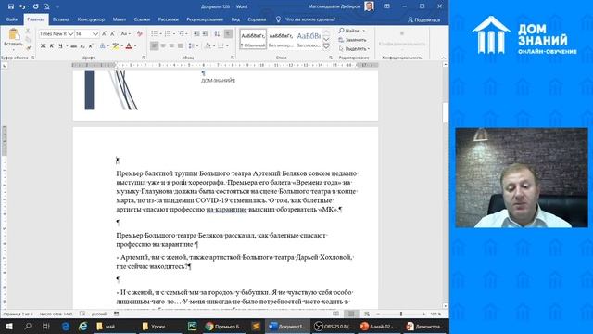Apply the Обычный style
Viewport: 593px width, 334px height.
pyautogui.click(x=253, y=39)
